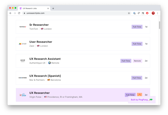Click the red Opera-style extension icon
Image resolution: width=168 pixels, height=115 pixels.
coord(147,13)
